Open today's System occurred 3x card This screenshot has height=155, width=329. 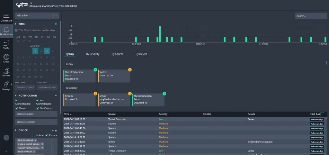coord(114,76)
